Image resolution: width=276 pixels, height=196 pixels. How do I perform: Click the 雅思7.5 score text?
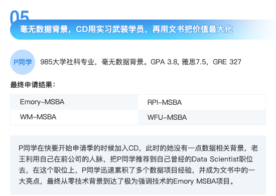tap(194, 62)
